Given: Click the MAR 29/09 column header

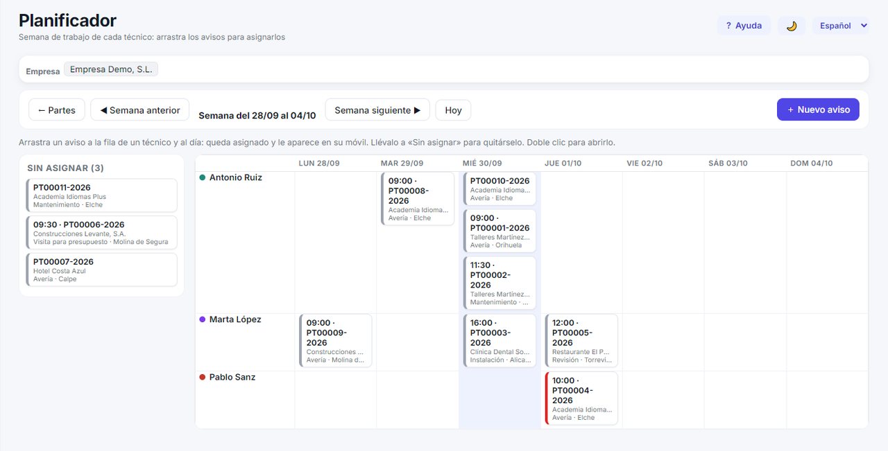Looking at the screenshot, I should 402,163.
